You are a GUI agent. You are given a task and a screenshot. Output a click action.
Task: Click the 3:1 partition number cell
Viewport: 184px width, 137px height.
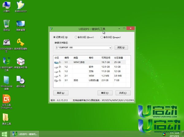click(x=66, y=80)
